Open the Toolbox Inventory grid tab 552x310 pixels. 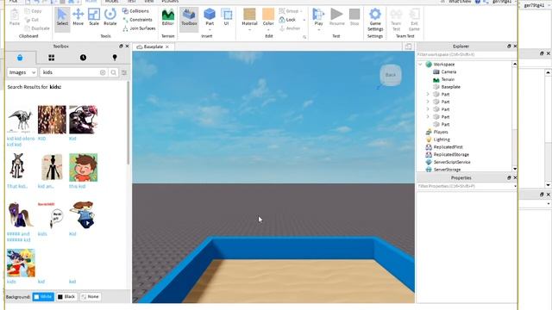point(52,58)
